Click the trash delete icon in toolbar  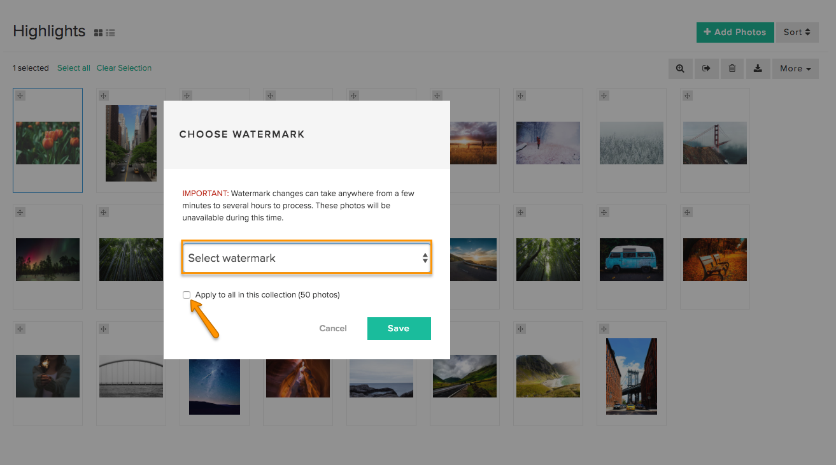click(732, 69)
